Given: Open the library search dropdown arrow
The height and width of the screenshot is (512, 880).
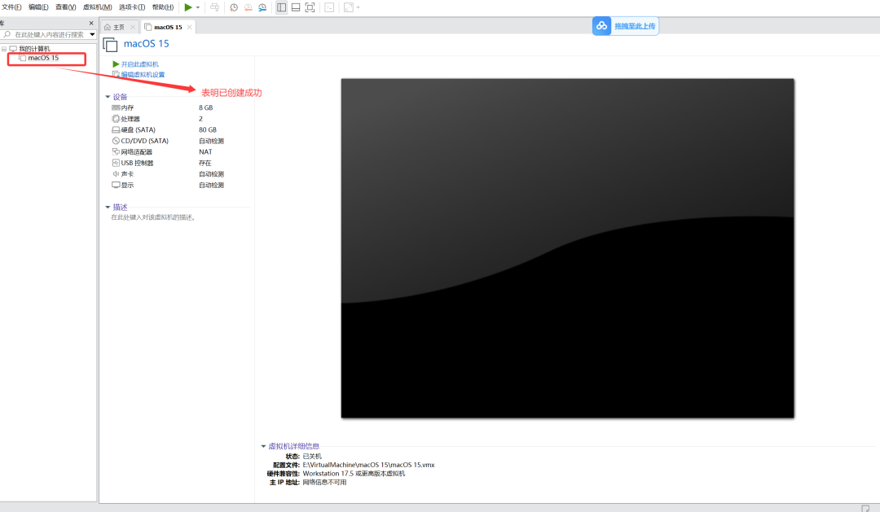Looking at the screenshot, I should coord(92,35).
